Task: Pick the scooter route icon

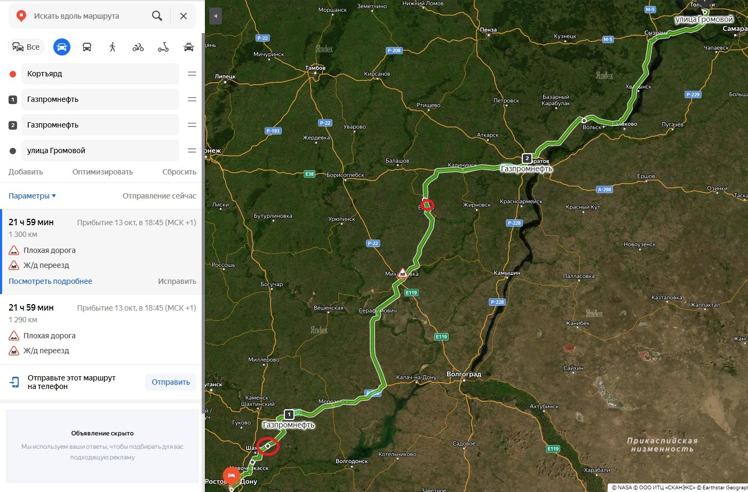Action: point(163,47)
